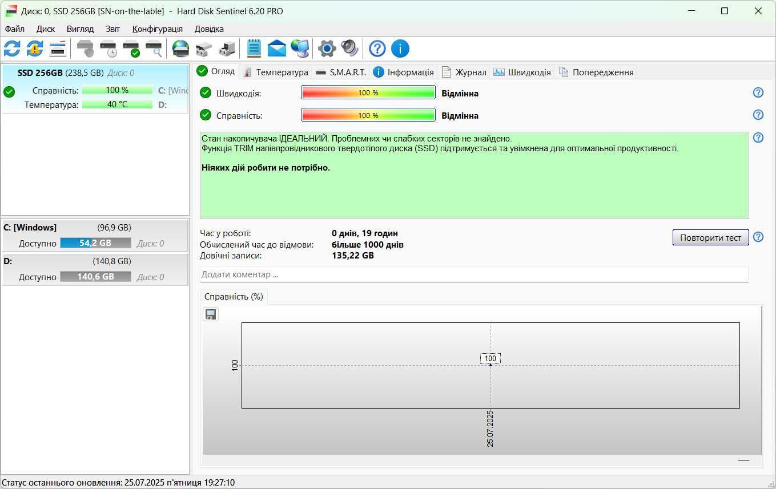Open settings via the gear icon
This screenshot has height=489, width=776.
pos(327,49)
